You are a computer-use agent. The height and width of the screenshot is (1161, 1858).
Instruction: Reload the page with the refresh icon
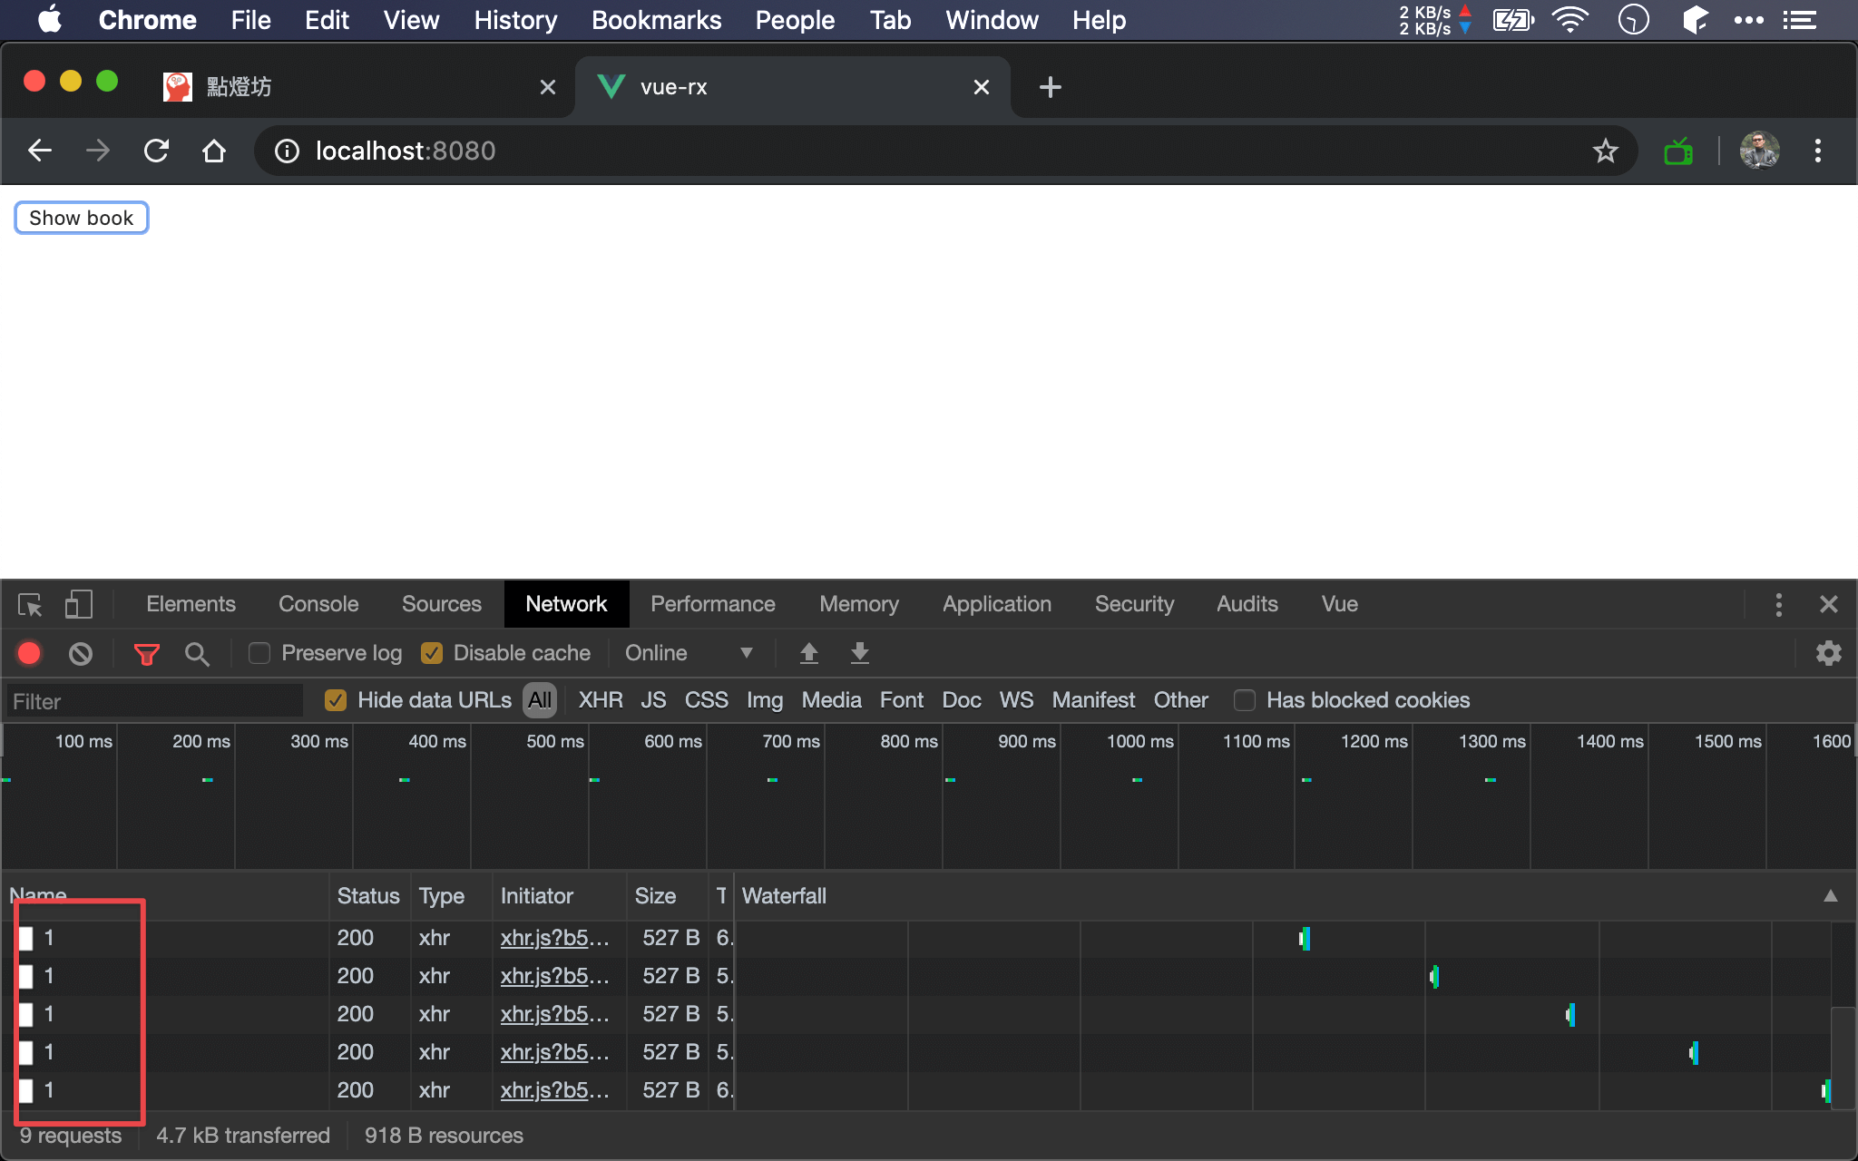(x=156, y=151)
